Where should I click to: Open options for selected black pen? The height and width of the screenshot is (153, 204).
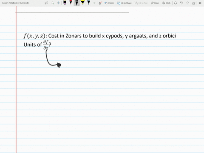tap(76, 3)
